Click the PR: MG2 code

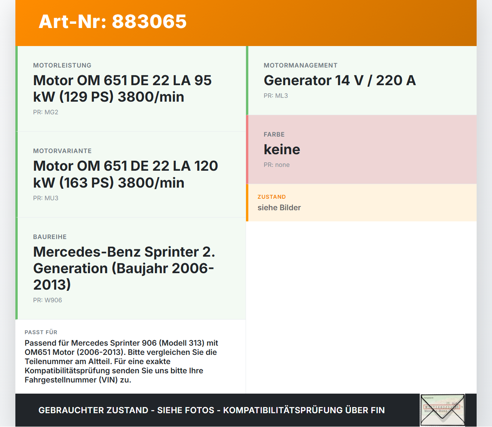coord(46,112)
